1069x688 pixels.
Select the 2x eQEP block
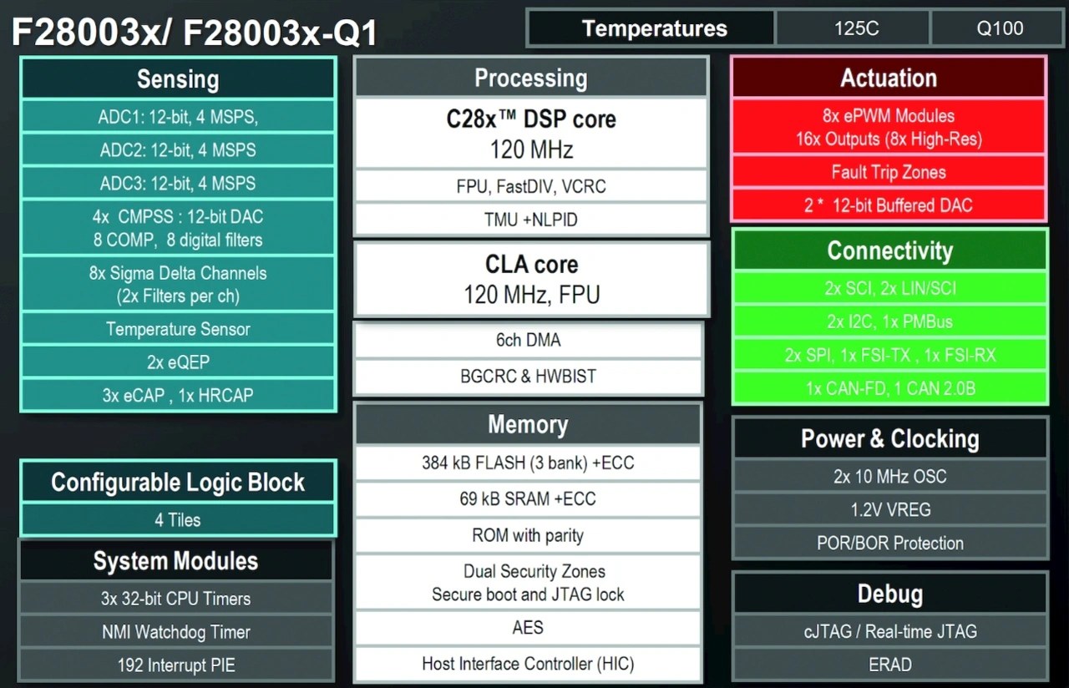point(178,362)
